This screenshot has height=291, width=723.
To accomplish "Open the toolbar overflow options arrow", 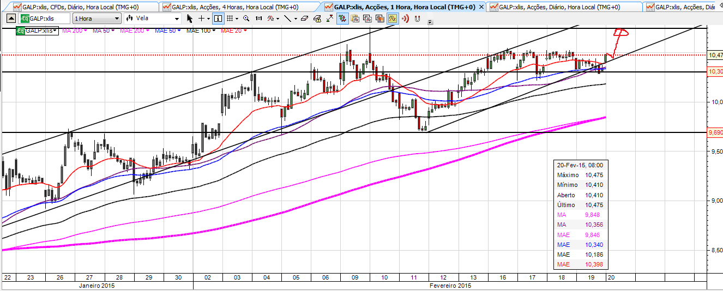I will tap(430, 22).
